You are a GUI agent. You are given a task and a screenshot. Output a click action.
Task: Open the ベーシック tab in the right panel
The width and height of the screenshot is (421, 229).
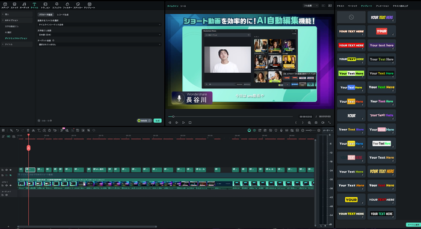tap(352, 6)
